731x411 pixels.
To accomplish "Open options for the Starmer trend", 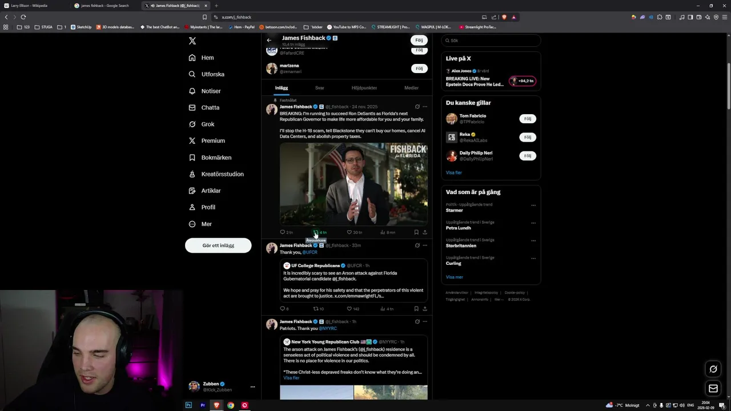I will coord(533,205).
